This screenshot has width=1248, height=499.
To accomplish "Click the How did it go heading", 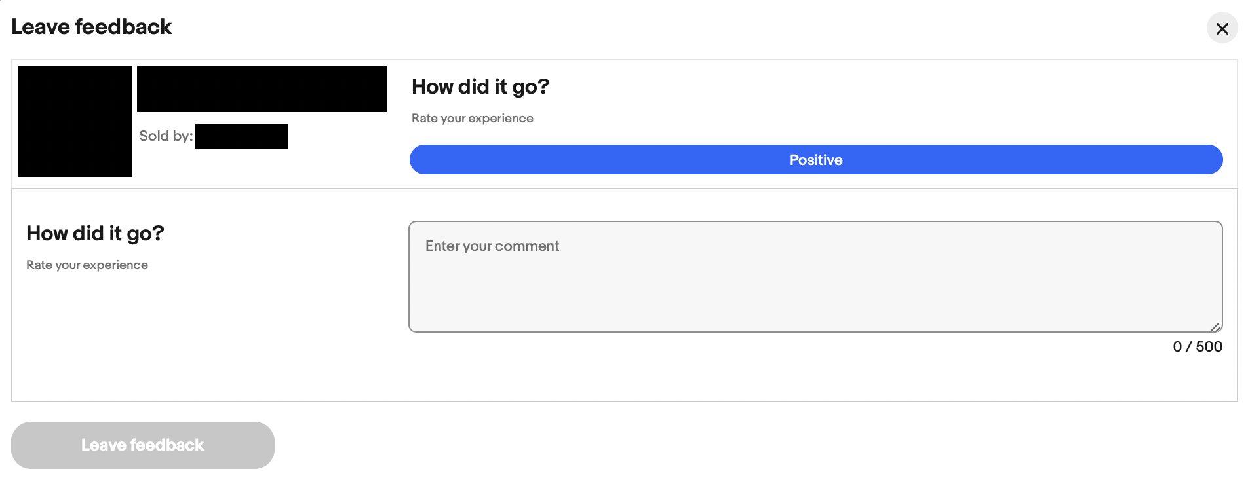I will click(480, 86).
